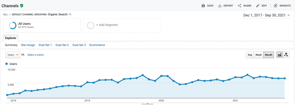Click the ALL breadcrumb link

click(x=5, y=14)
